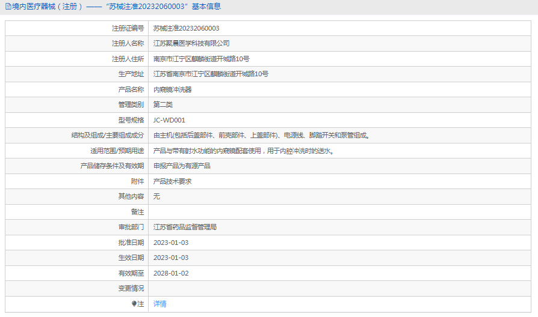The height and width of the screenshot is (317, 538).
Task: Click the bulb icon beside 注 label
Action: point(134,304)
